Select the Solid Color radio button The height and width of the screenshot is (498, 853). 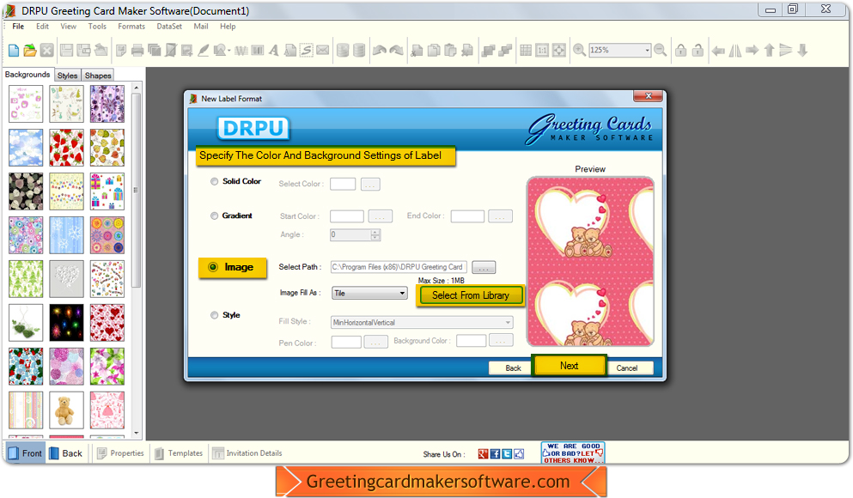coord(215,181)
